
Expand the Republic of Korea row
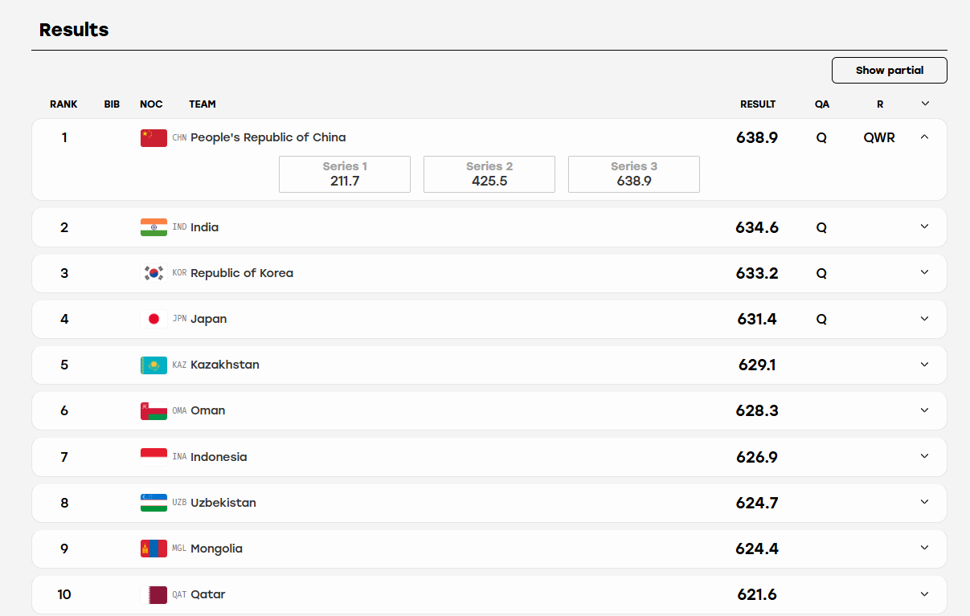924,273
